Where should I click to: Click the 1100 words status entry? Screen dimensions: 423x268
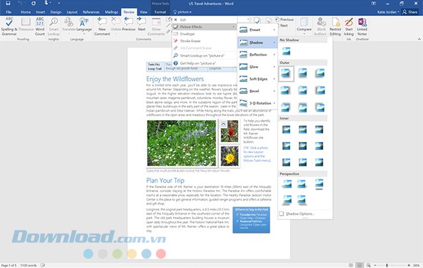(x=28, y=265)
